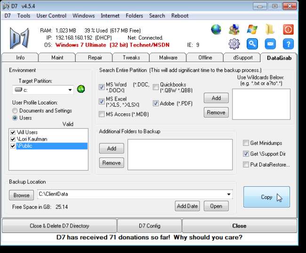This screenshot has width=306, height=253.
Task: Click Remove next to wildcards box
Action: (x=216, y=112)
